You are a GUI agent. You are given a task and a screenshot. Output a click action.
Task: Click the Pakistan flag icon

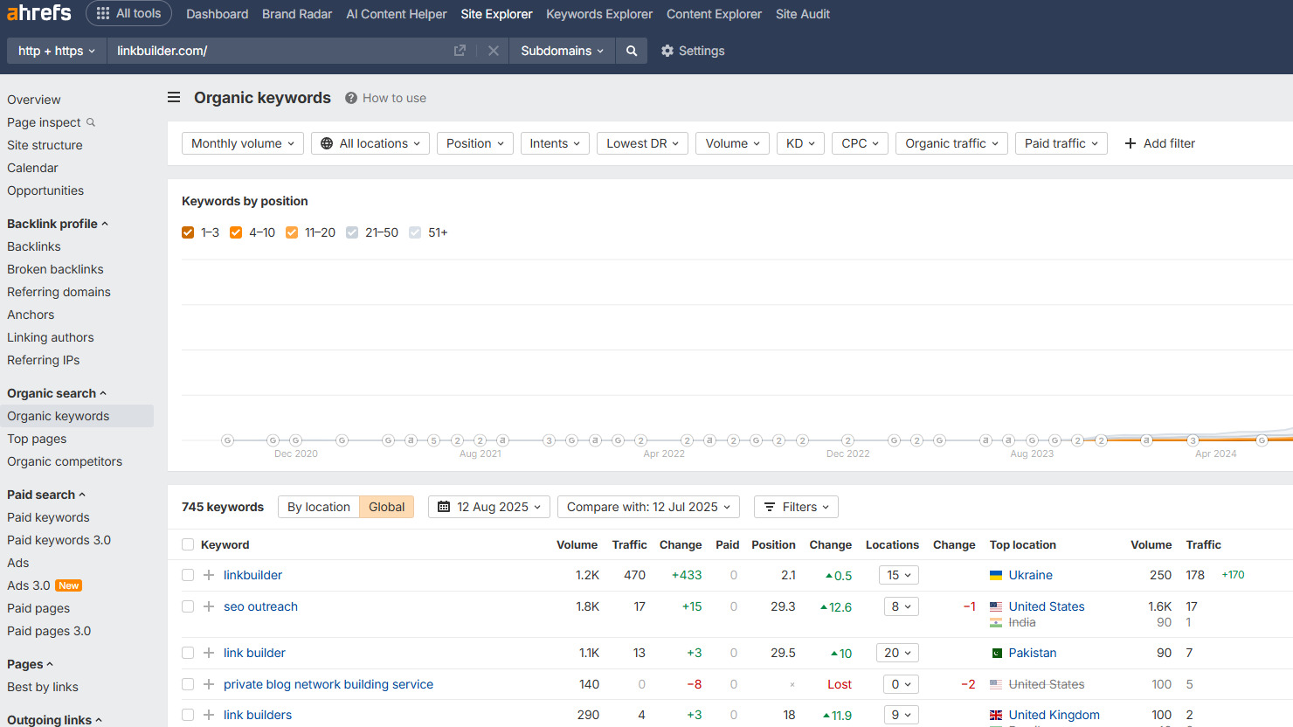point(996,653)
